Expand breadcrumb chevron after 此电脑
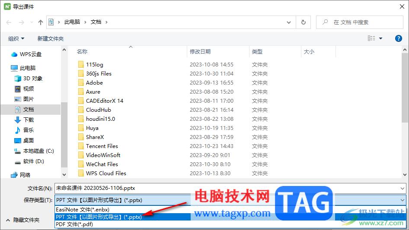The width and height of the screenshot is (409, 230). [x=85, y=22]
